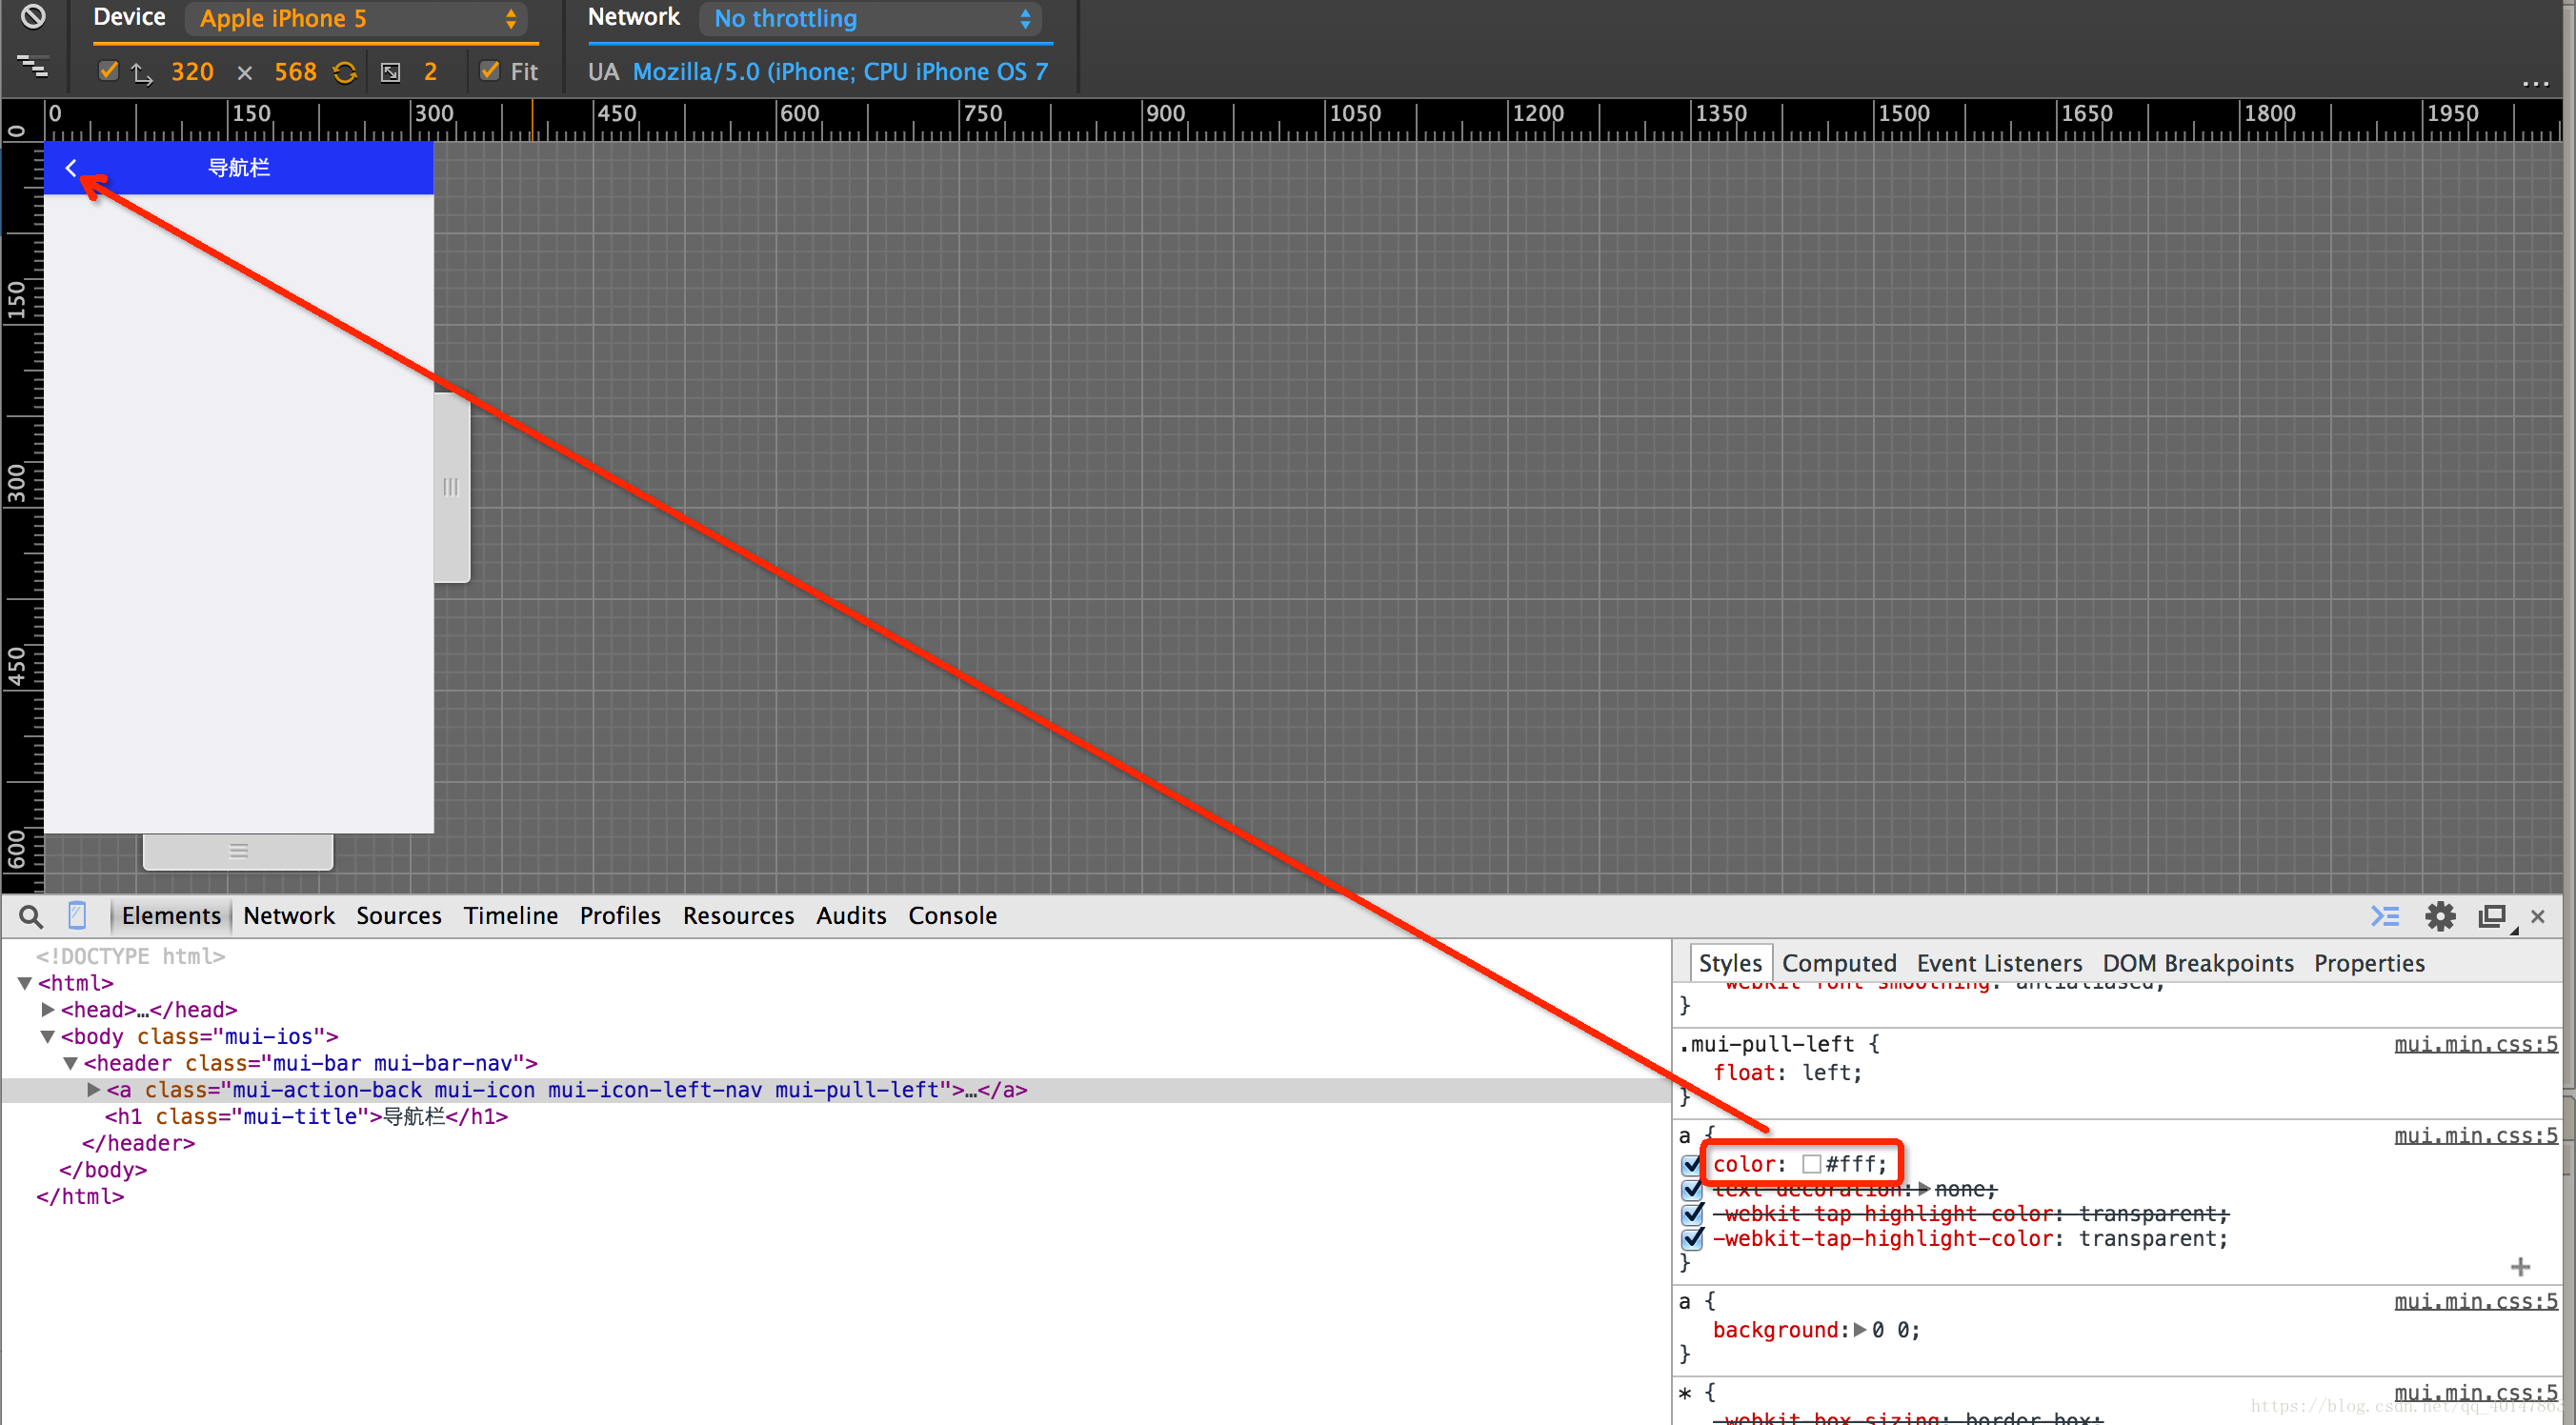Click the magnifier inspect element icon
Image resolution: width=2576 pixels, height=1425 pixels.
tap(31, 916)
